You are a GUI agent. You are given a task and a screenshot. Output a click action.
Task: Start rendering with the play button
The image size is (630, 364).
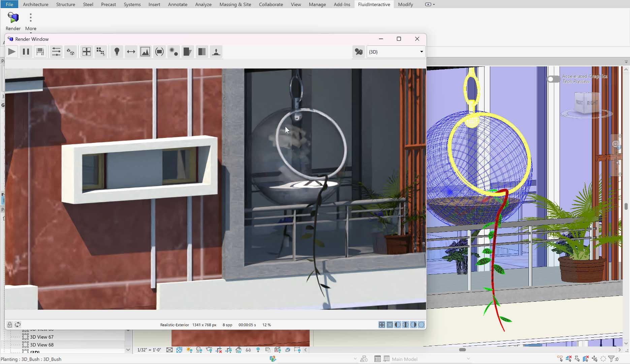(x=12, y=52)
